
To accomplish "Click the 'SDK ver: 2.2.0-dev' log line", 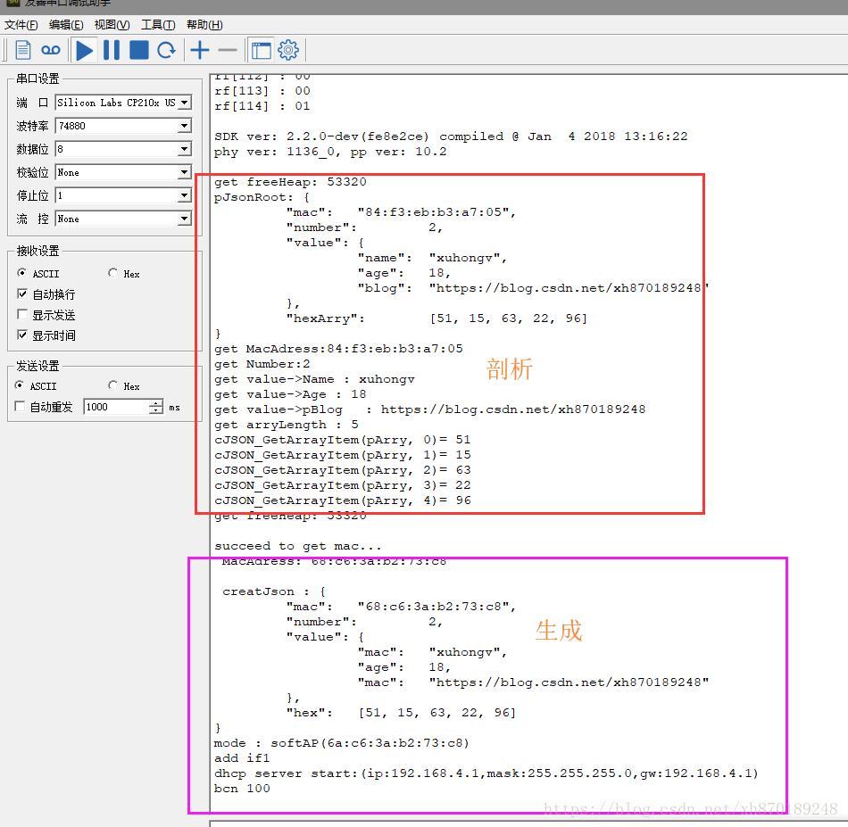I will [x=451, y=136].
